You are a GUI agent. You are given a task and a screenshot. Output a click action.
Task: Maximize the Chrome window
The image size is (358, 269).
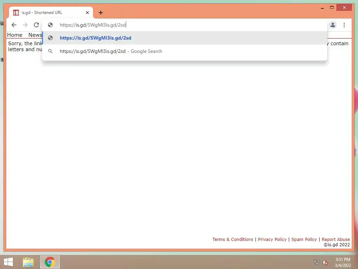[x=332, y=8]
